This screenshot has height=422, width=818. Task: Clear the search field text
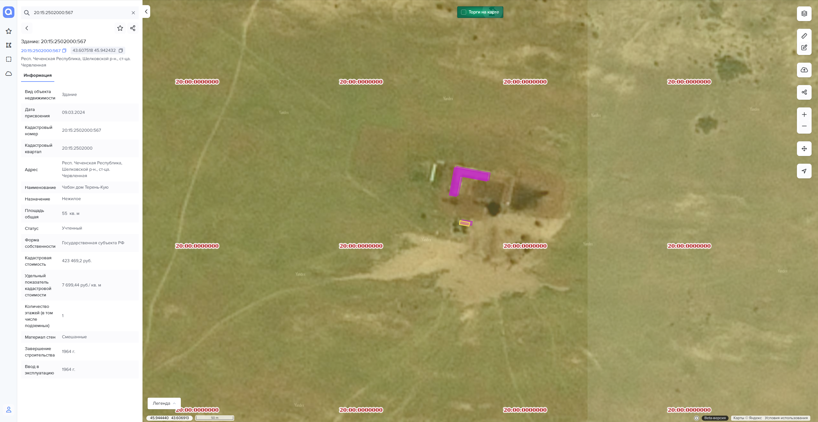pyautogui.click(x=133, y=13)
